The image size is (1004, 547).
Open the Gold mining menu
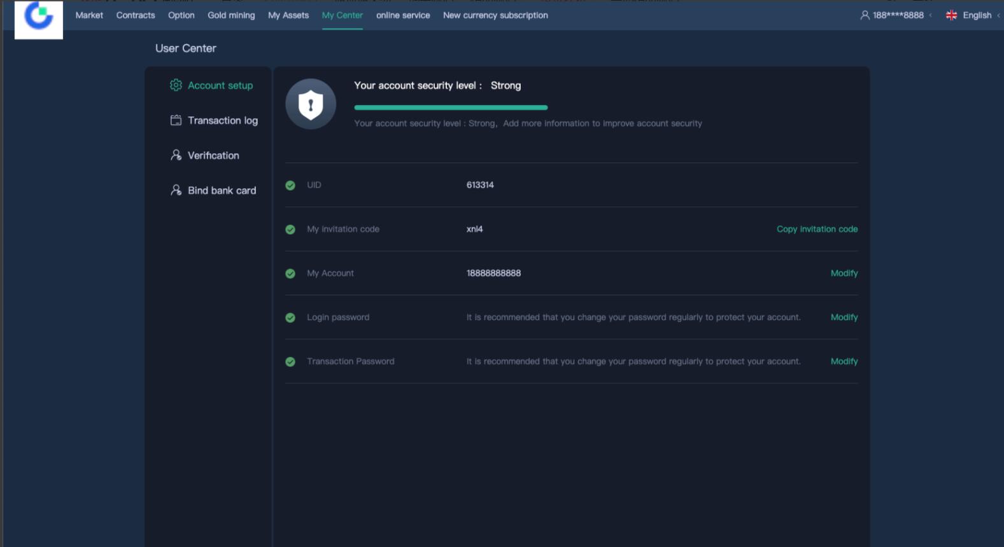231,15
